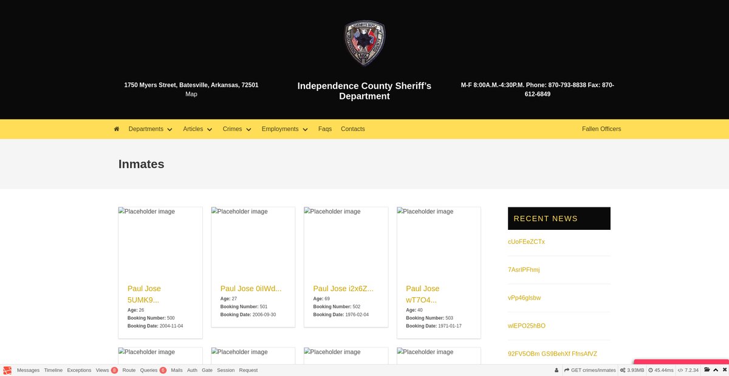Open inmate Paul Jose i2x6Z... profile link
Screen dimensions: 729x376
click(x=343, y=289)
